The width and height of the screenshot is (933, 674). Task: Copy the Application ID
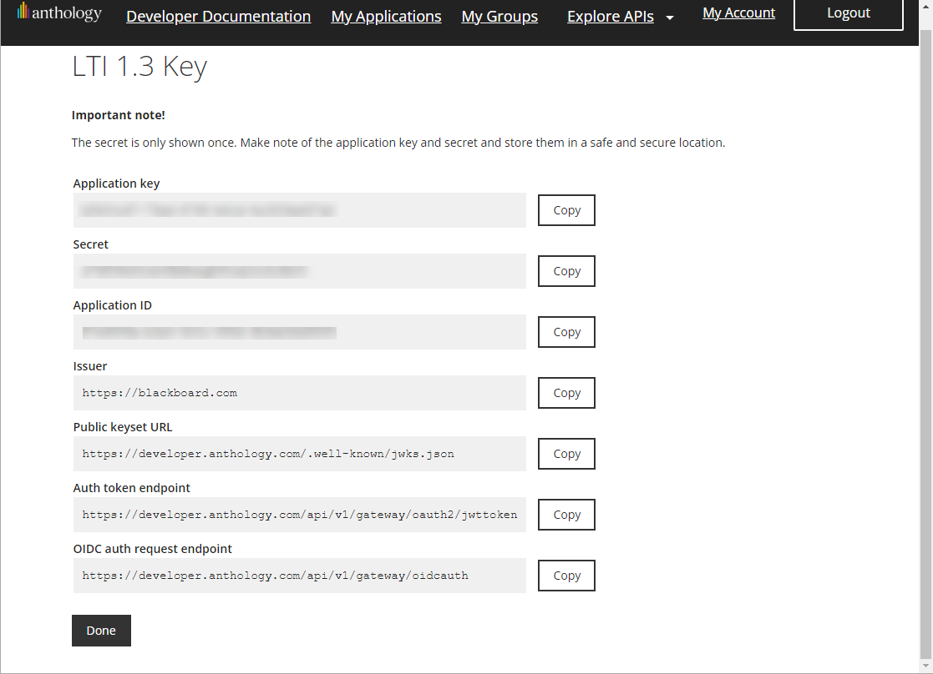pyautogui.click(x=566, y=332)
